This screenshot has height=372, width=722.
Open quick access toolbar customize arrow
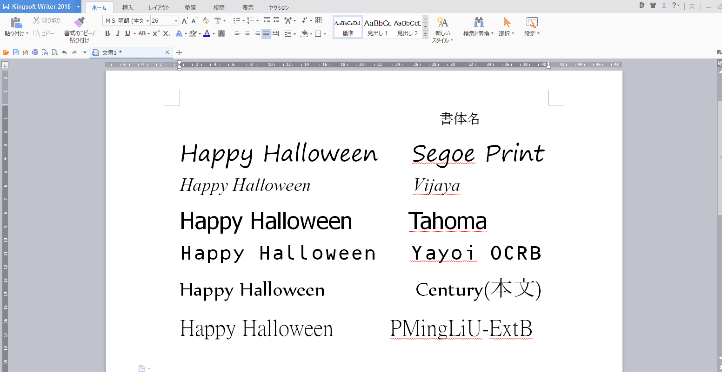coord(85,52)
